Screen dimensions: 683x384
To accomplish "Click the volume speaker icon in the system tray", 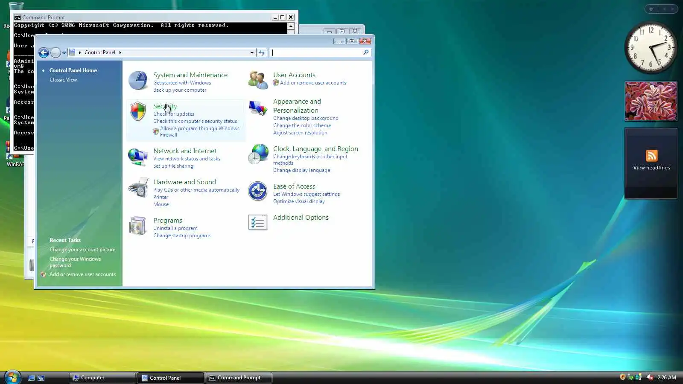I will pos(650,377).
